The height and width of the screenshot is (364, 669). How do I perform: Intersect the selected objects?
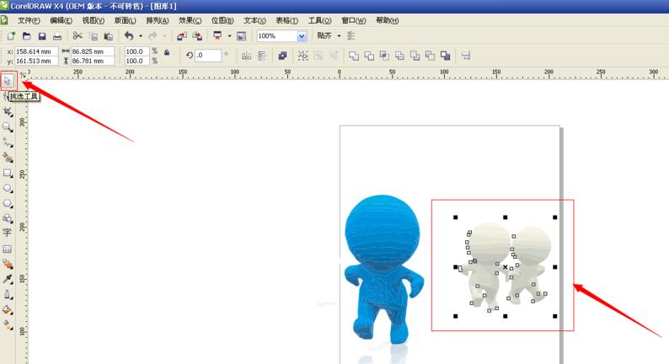(x=384, y=56)
